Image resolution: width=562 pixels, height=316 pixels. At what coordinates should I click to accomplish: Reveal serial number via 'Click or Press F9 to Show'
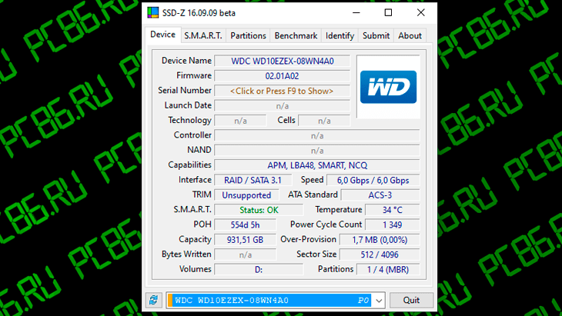pyautogui.click(x=282, y=91)
